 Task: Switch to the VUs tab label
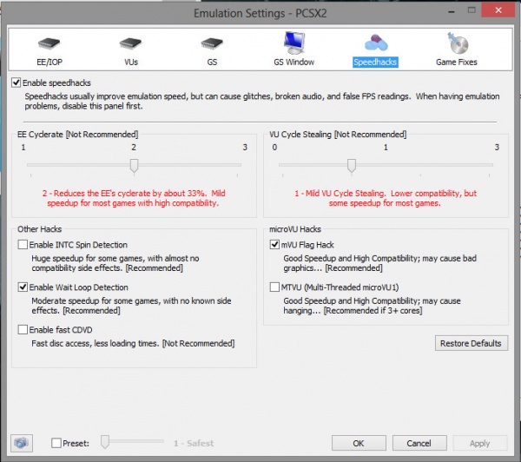131,63
